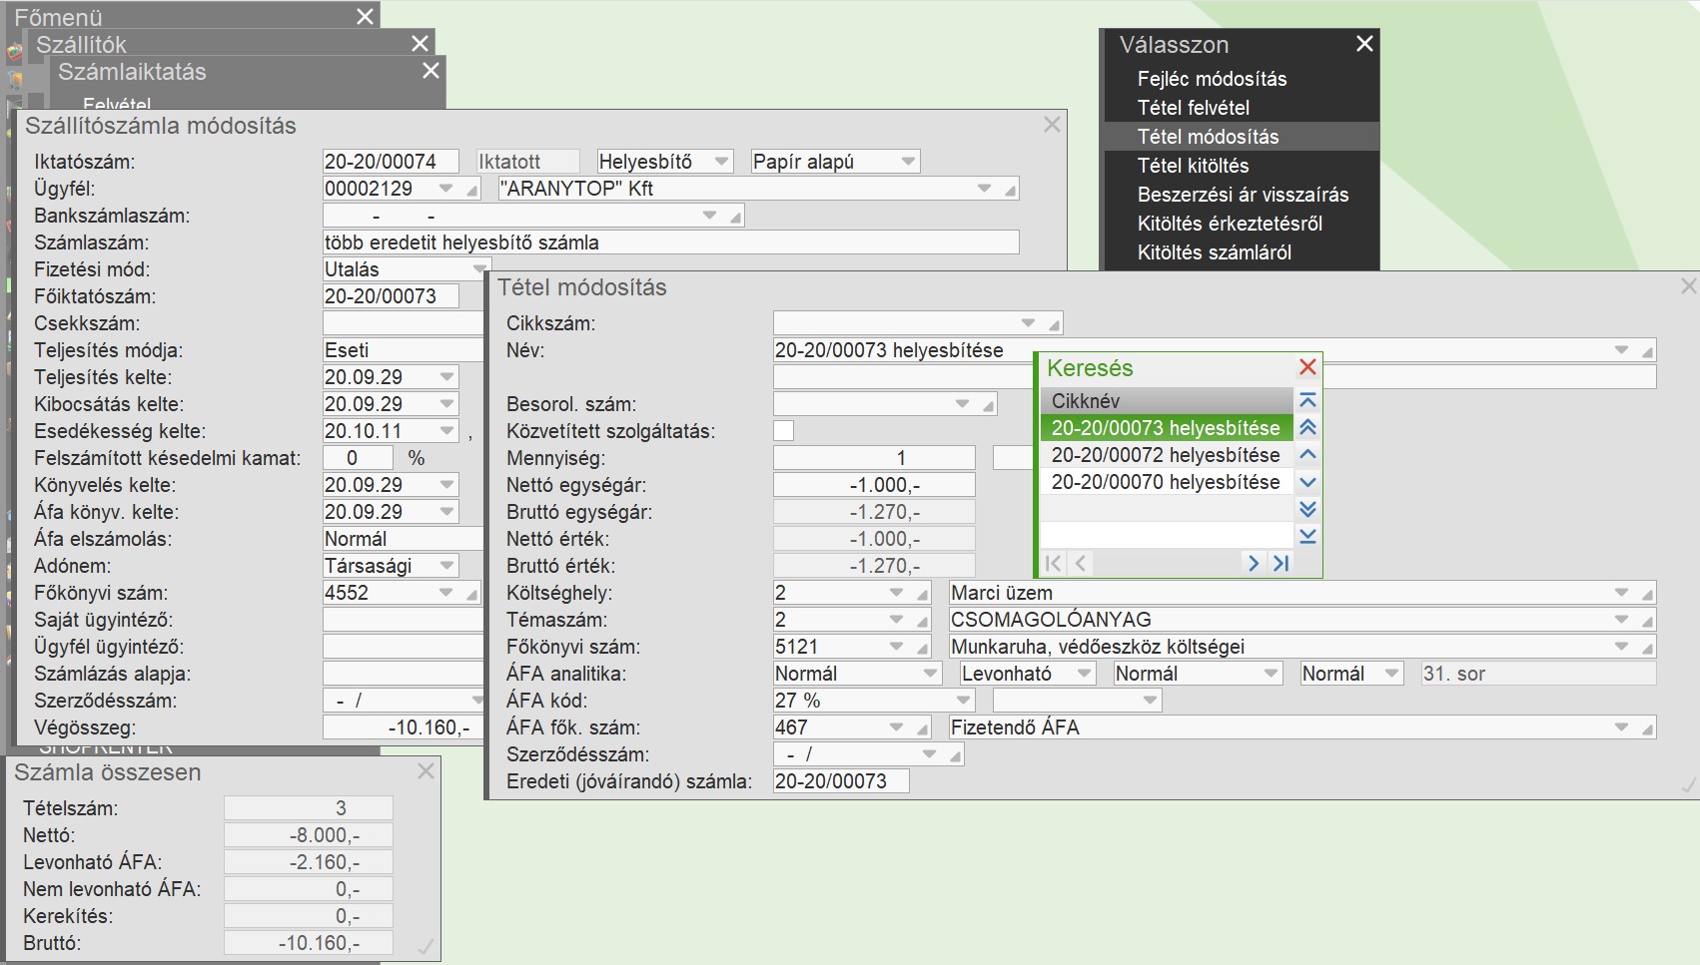Viewport: 1700px width, 965px height.
Task: Jump to first row in Keresés list
Action: [x=1307, y=401]
